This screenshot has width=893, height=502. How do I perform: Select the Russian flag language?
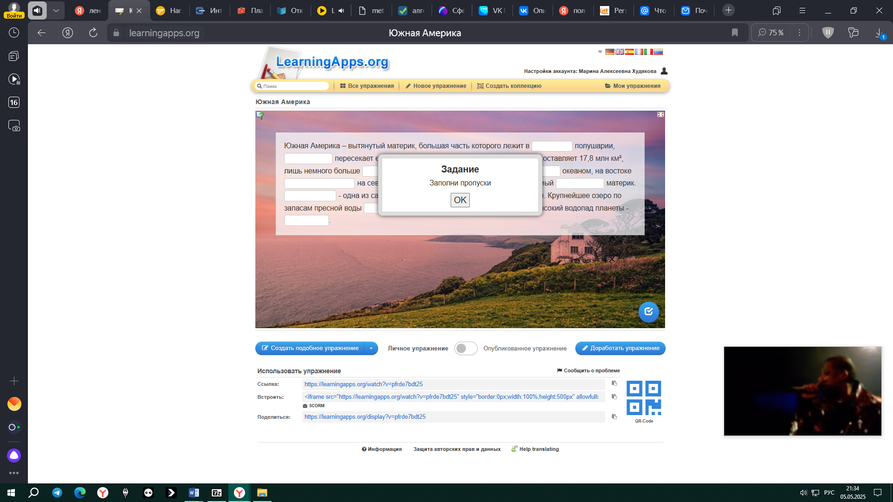[658, 52]
